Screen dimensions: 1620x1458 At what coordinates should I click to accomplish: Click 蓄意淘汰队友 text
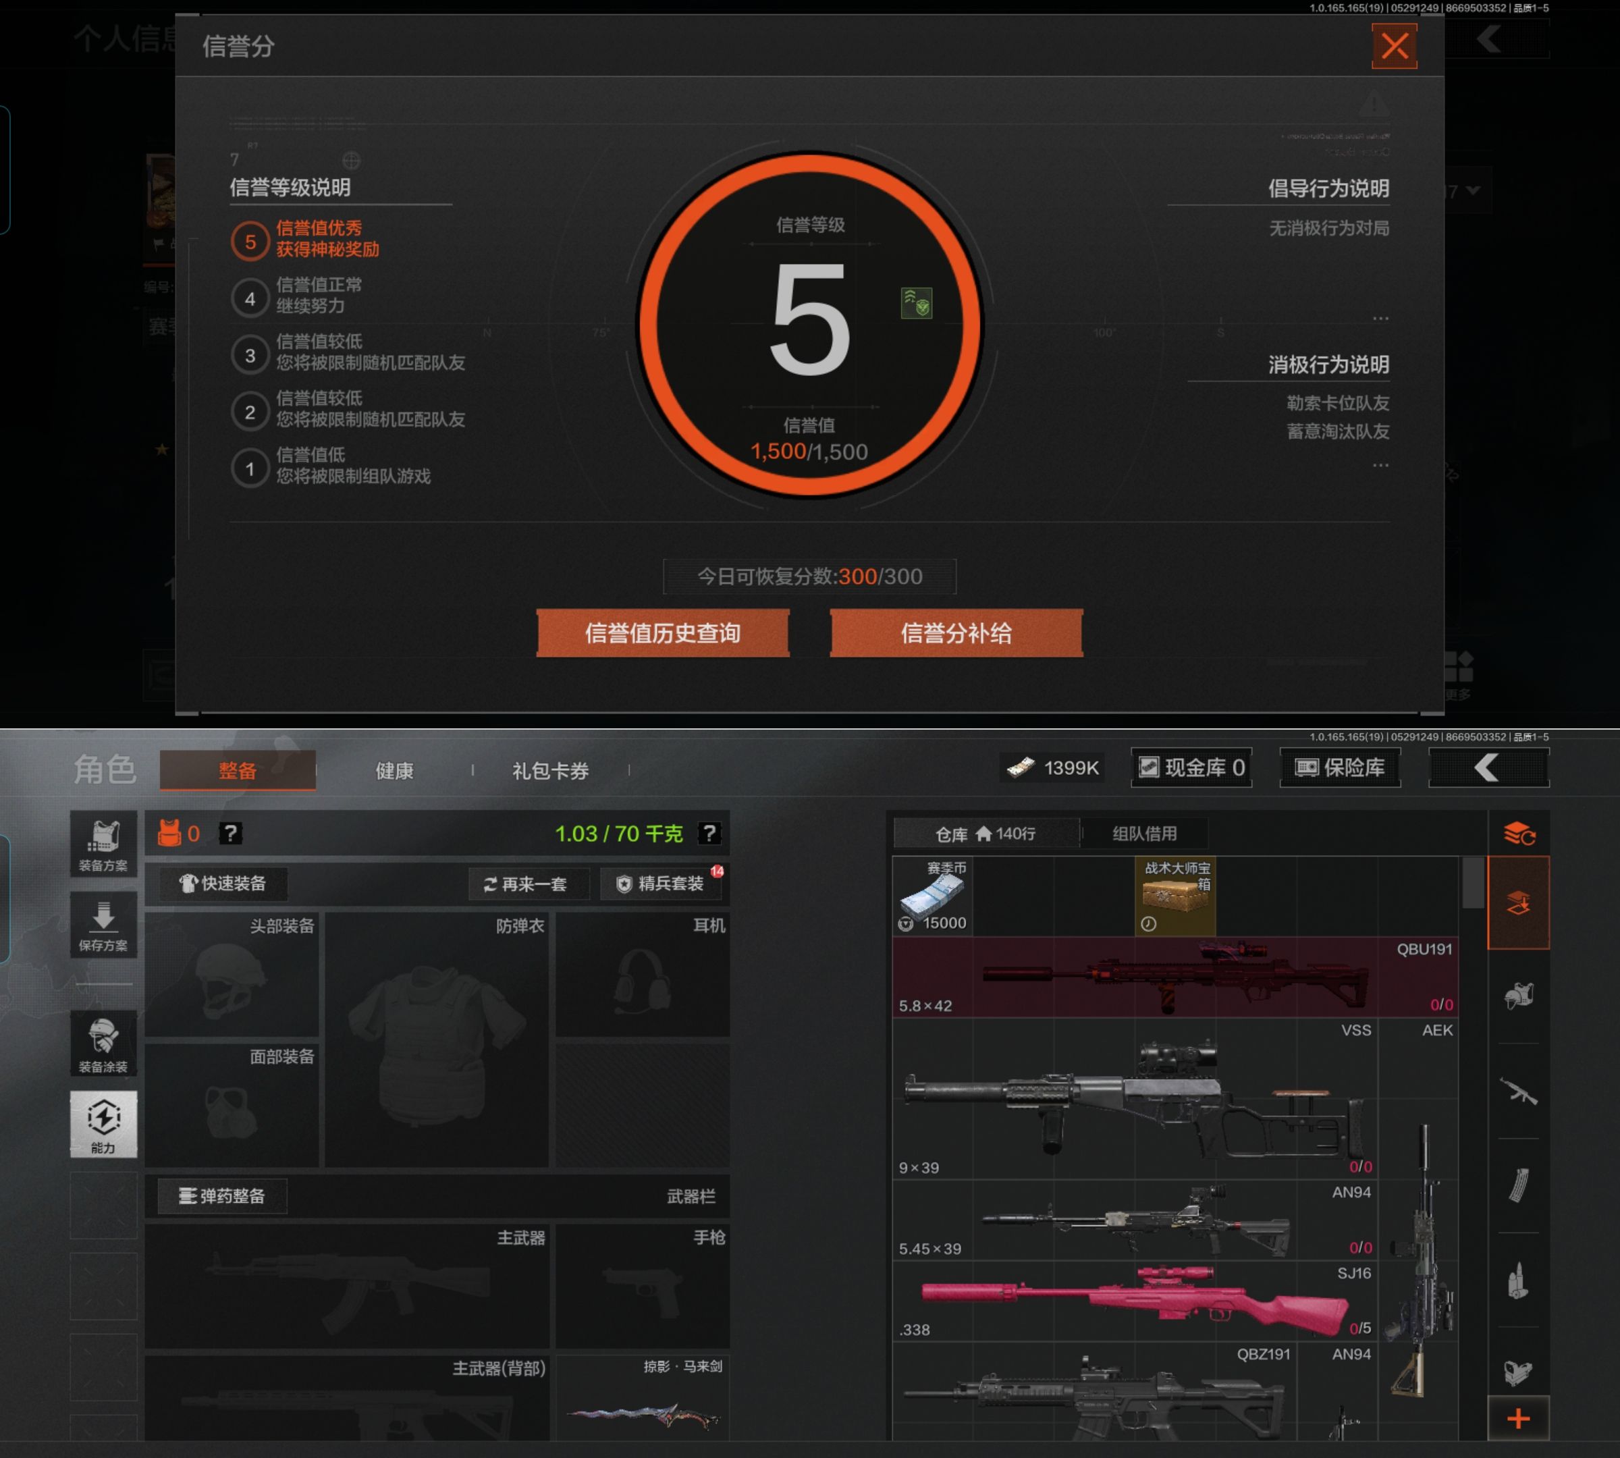coord(1338,432)
